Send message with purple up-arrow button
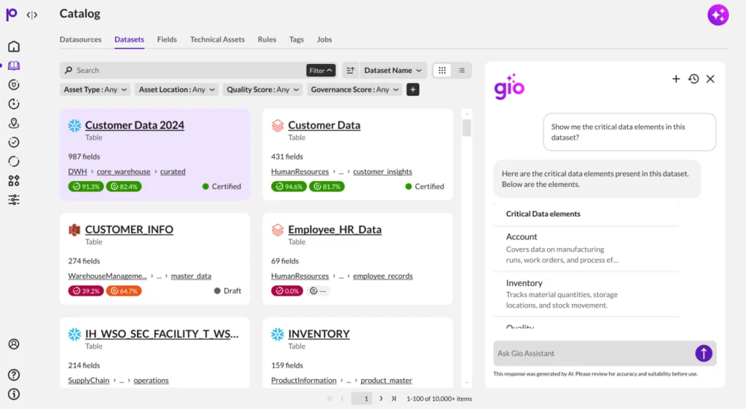746x409 pixels. (x=703, y=353)
